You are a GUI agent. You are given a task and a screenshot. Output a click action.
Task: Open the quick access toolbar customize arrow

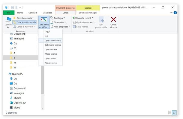pyautogui.click(x=20, y=8)
